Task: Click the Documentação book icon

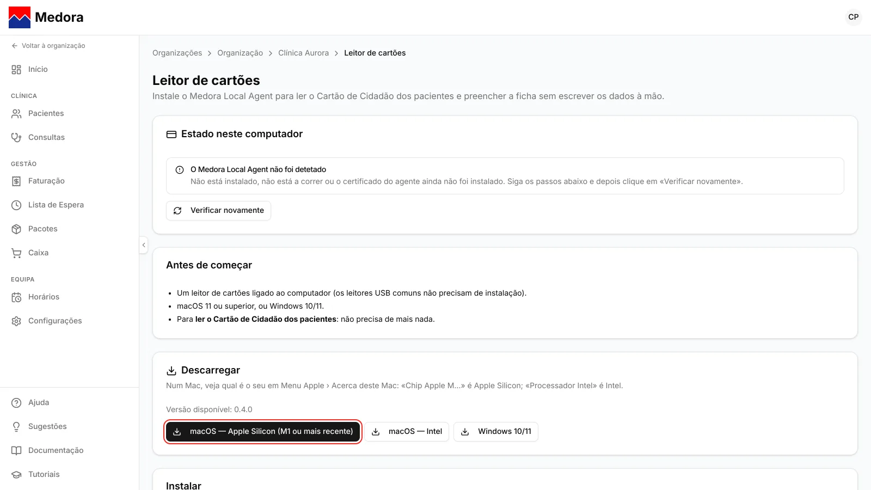Action: [x=16, y=450]
